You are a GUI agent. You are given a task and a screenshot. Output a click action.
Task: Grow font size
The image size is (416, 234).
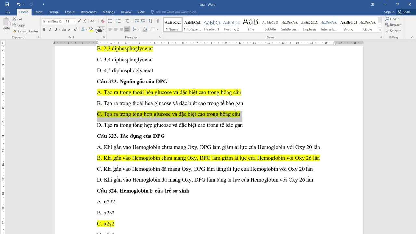pos(79,21)
